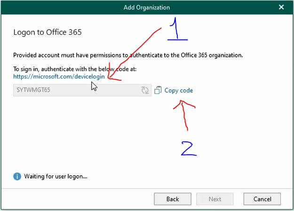Viewport: 294px width, 211px height.
Task: Cancel the Add Organization wizard
Action: [262, 199]
